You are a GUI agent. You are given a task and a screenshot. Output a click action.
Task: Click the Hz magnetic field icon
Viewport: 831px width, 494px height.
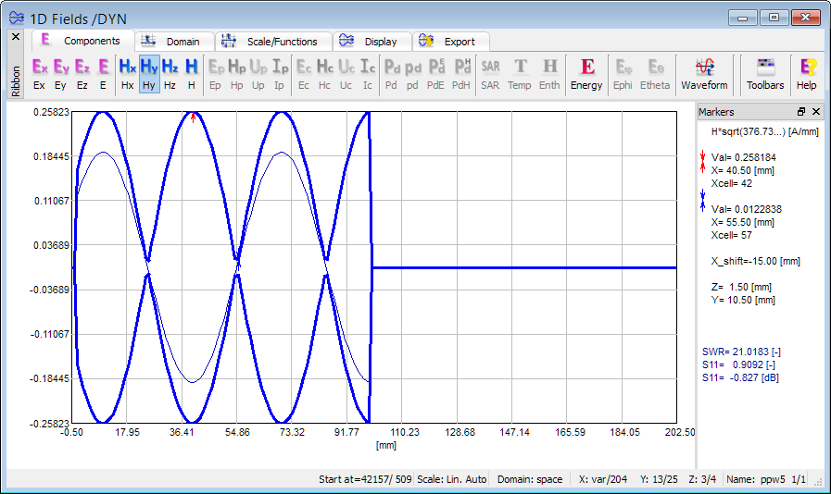coord(170,72)
